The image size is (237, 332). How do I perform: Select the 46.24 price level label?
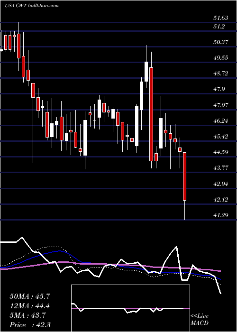point(221,121)
